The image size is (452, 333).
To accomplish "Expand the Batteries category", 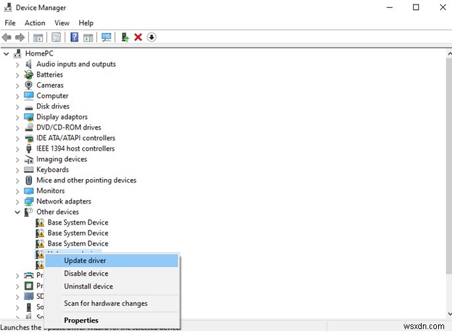I will click(17, 75).
